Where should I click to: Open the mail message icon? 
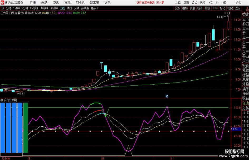point(224,3)
